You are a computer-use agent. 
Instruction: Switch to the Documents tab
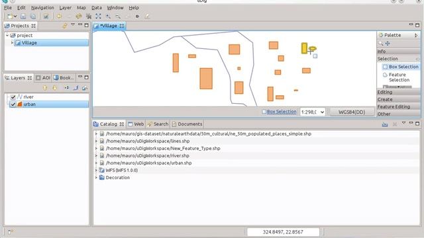(x=187, y=124)
